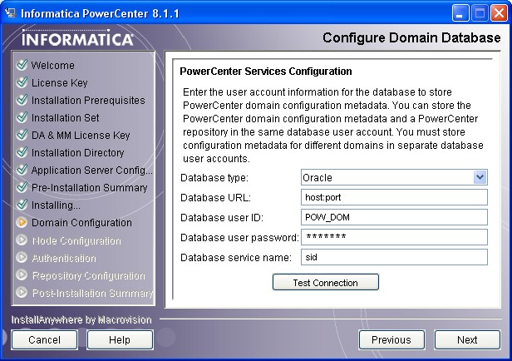Click the Welcome step checkmark icon
512x361 pixels.
coord(22,65)
